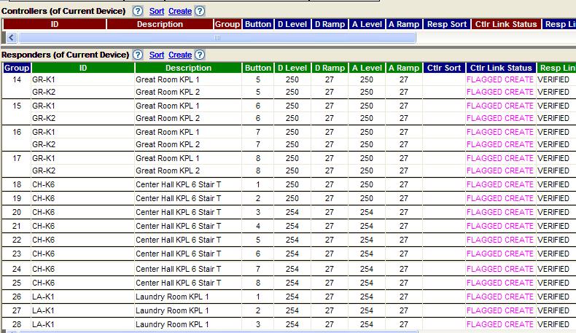
Task: Select Ctlr Link Status header in Responders table
Action: (x=501, y=68)
